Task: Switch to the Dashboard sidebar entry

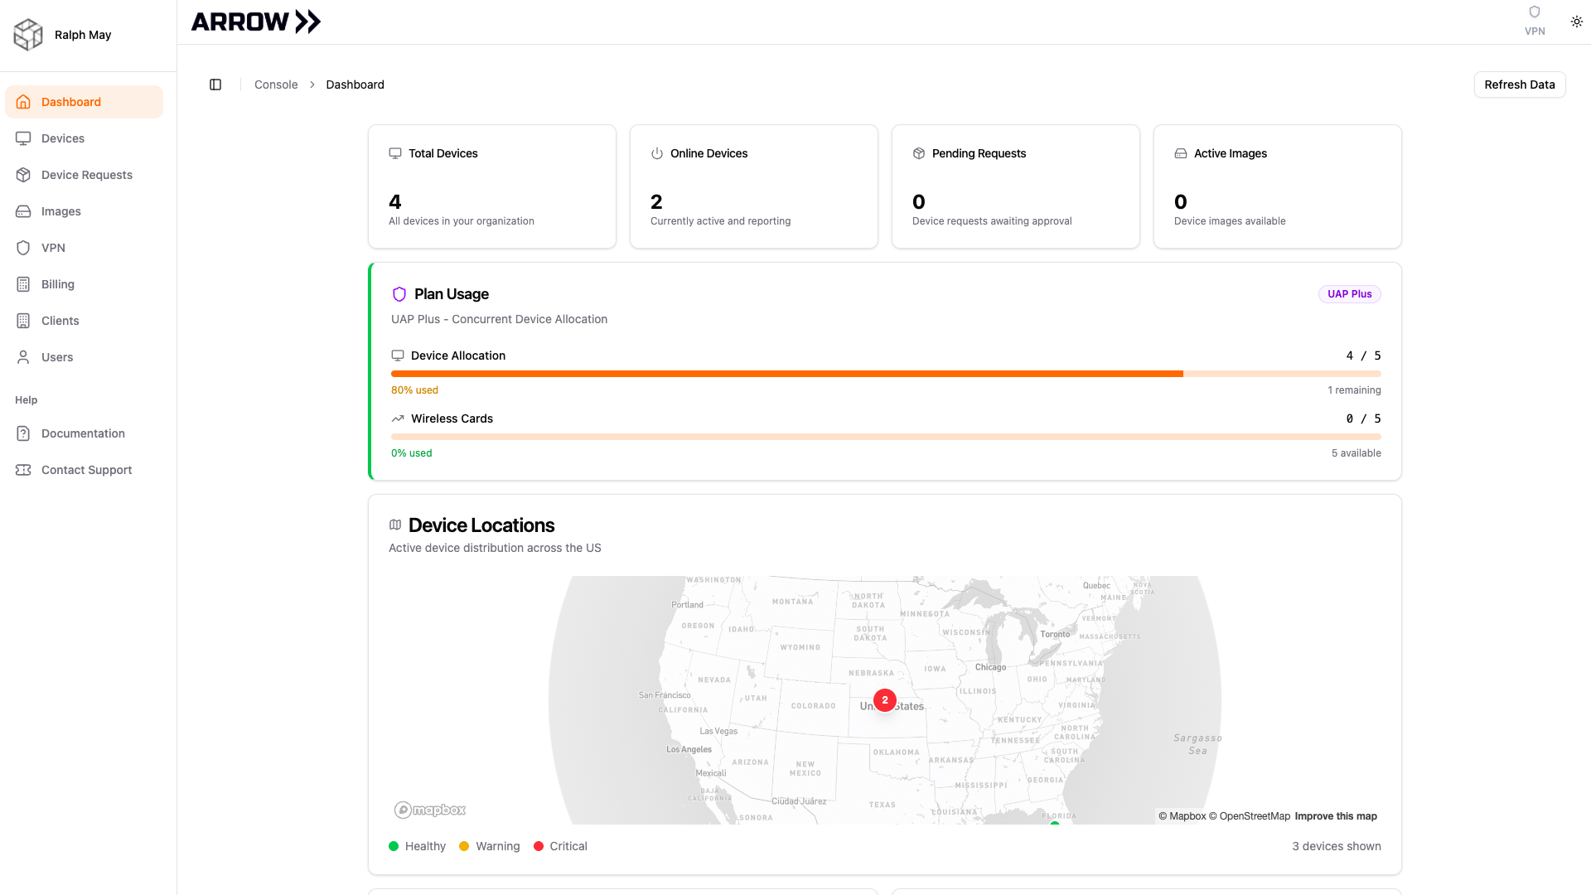Action: tap(70, 101)
